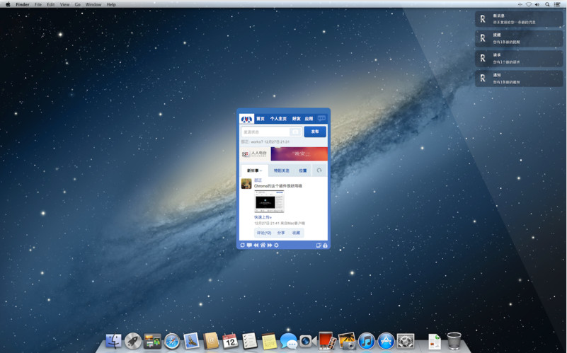
Task: Launch iTunes from the dock
Action: click(x=366, y=341)
